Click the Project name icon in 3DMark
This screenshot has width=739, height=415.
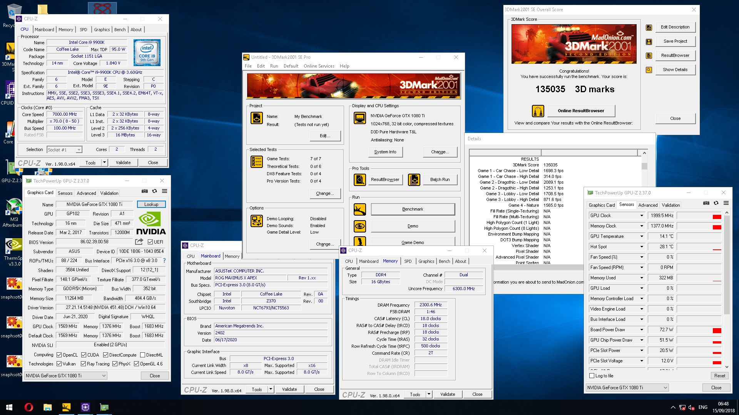tap(256, 118)
